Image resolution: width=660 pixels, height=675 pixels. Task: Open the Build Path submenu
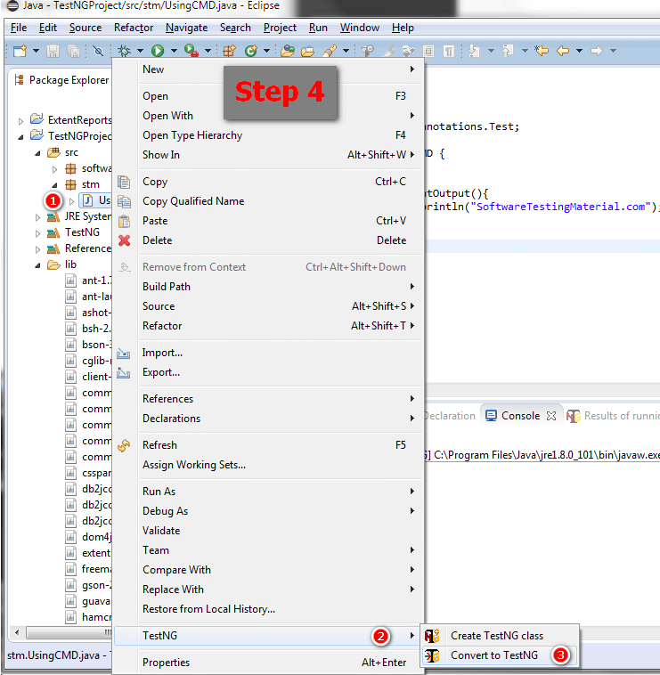click(268, 286)
